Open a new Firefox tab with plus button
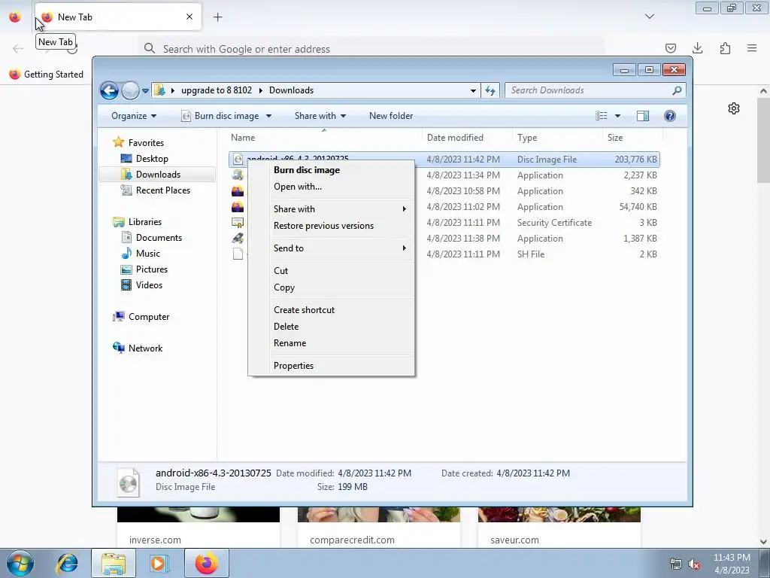Screen dimensions: 770x578 click(217, 17)
